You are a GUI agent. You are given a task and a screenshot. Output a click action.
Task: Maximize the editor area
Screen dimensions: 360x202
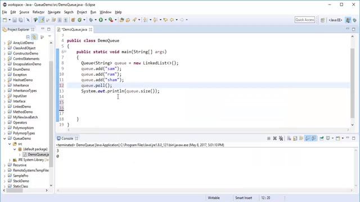pyautogui.click(x=354, y=29)
